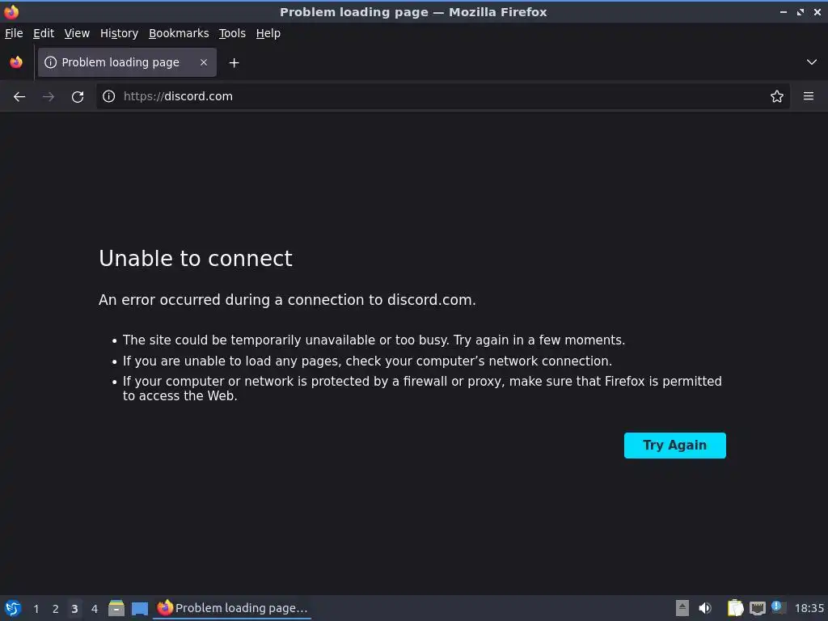The height and width of the screenshot is (621, 828).
Task: Click the 'An error occurred during a connection' text
Action: [287, 300]
